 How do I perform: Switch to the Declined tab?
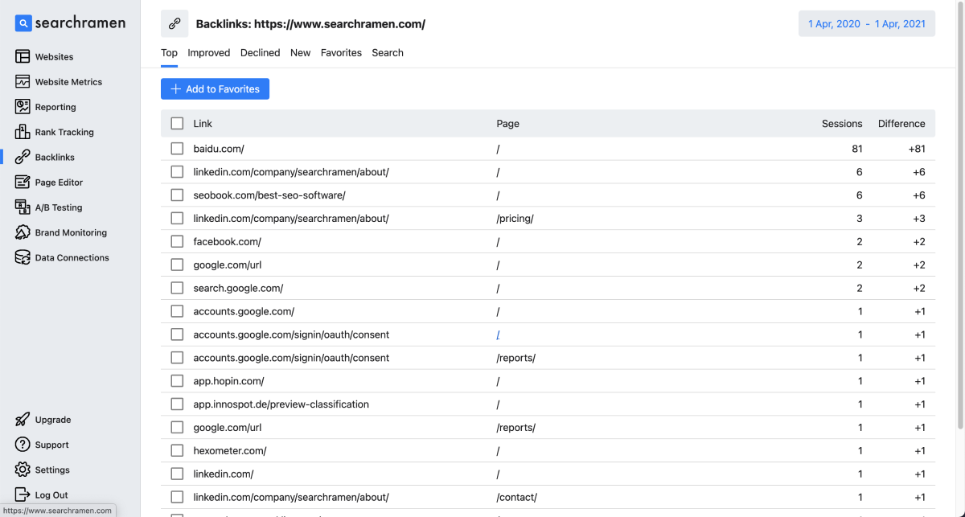[261, 53]
